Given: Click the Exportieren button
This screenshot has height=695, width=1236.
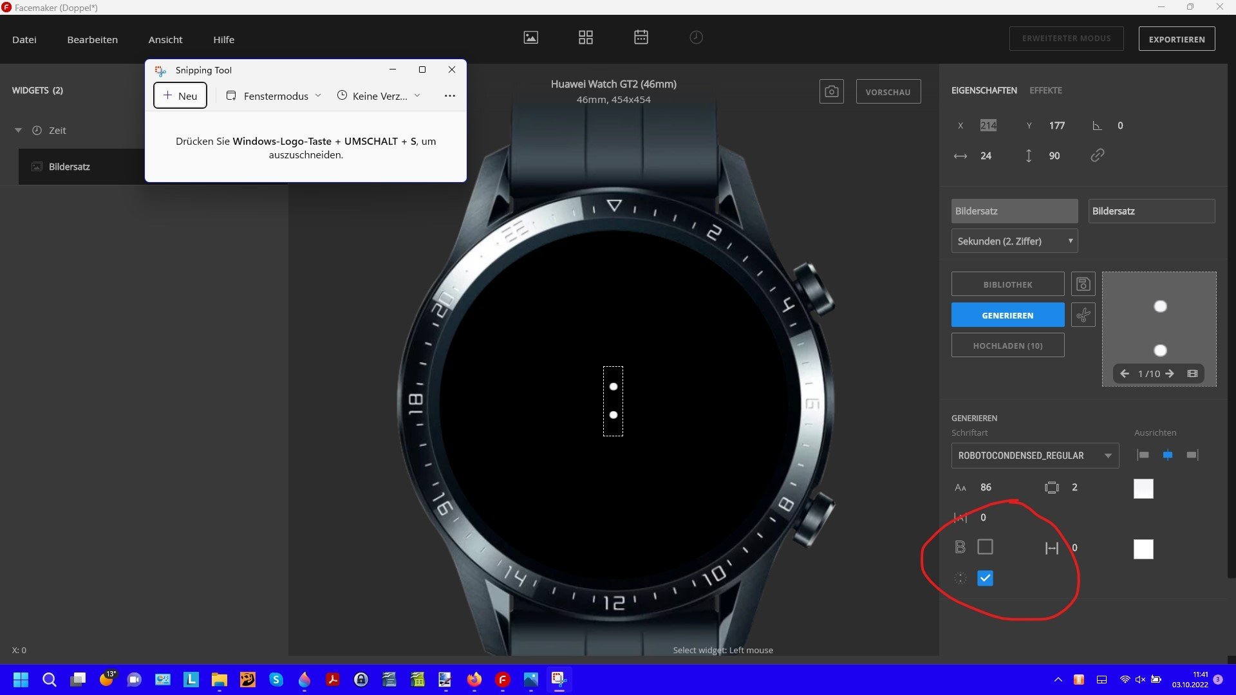Looking at the screenshot, I should [x=1176, y=39].
